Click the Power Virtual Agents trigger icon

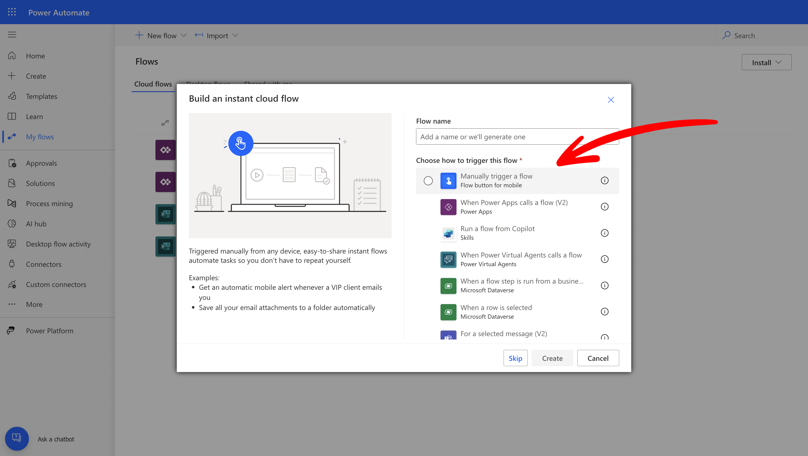pyautogui.click(x=448, y=259)
